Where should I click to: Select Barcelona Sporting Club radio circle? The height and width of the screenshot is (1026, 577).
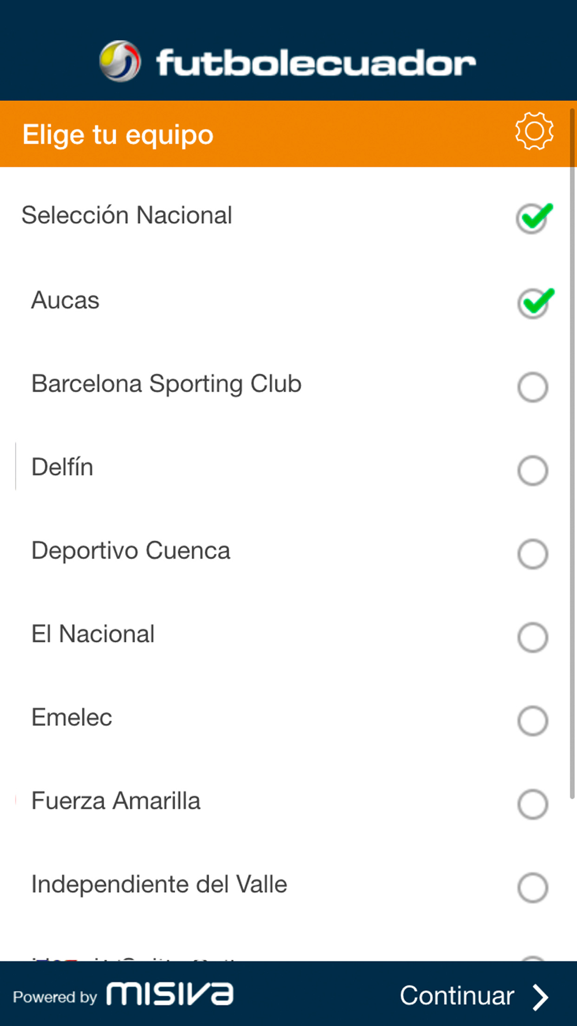533,387
